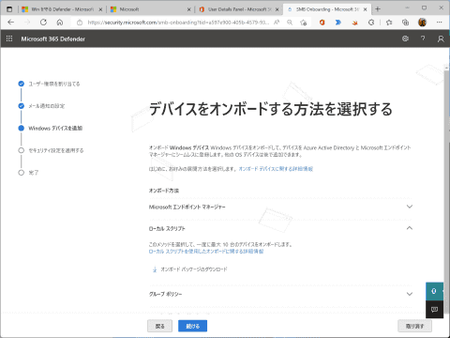
Task: Open the teal help widget with question mark
Action: [434, 291]
